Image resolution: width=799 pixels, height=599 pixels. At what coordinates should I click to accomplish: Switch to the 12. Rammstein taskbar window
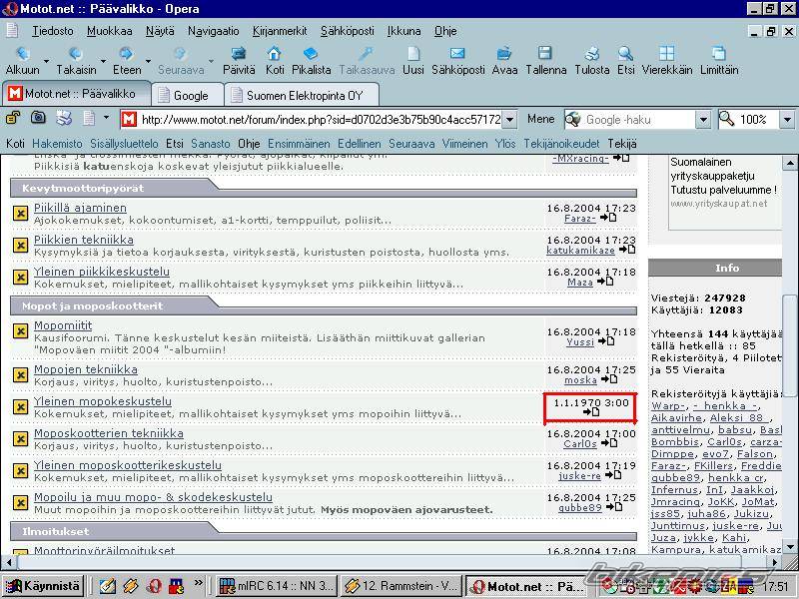[x=401, y=586]
